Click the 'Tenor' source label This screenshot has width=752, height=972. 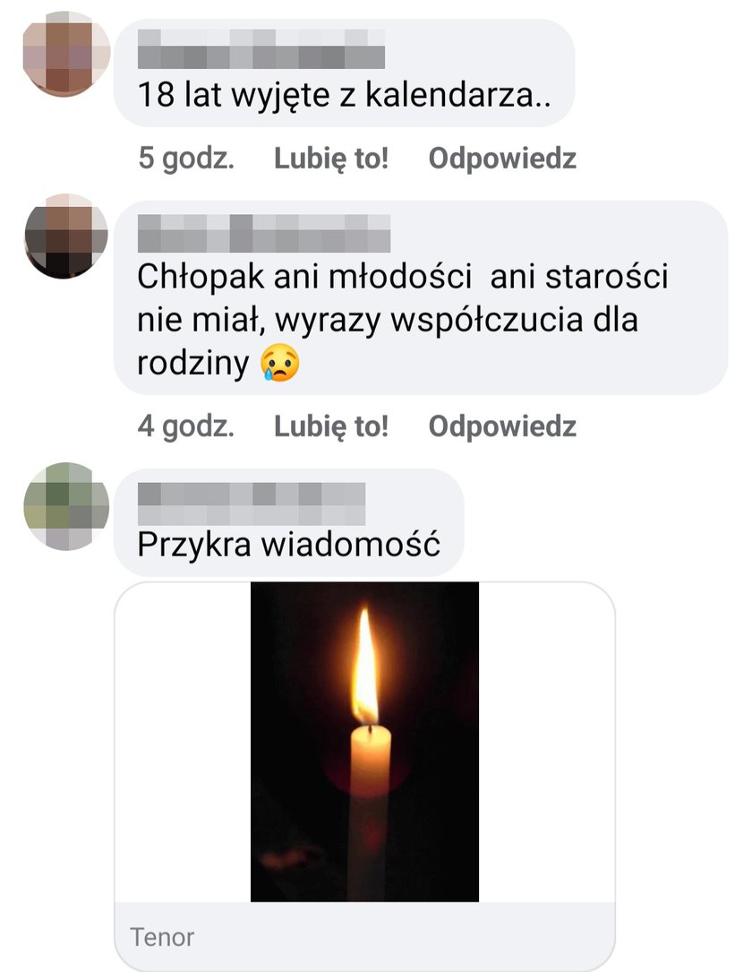(162, 937)
